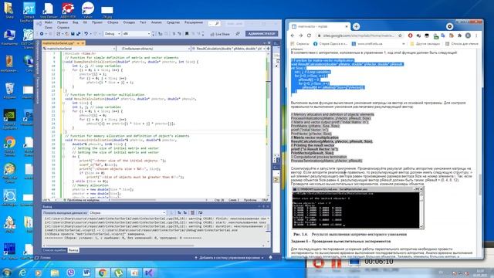
Task: Open the Список для чтения button
Action: (x=462, y=44)
